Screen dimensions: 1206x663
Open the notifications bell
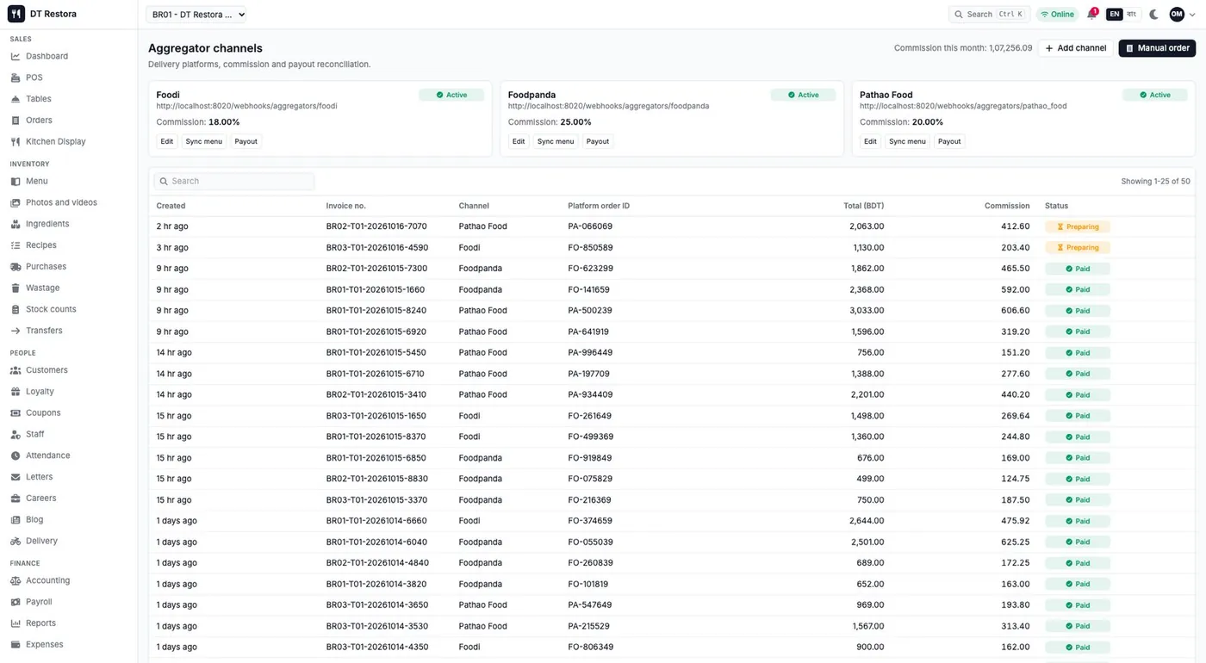[x=1091, y=15]
